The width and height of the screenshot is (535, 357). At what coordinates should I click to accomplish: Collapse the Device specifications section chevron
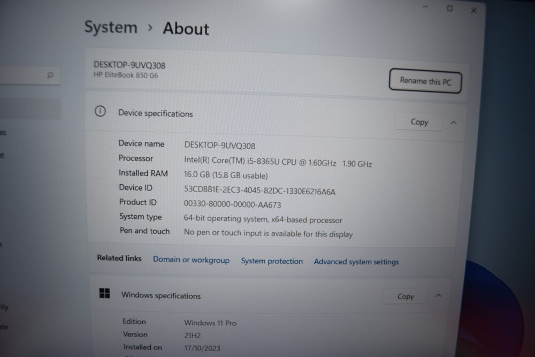[x=454, y=123]
